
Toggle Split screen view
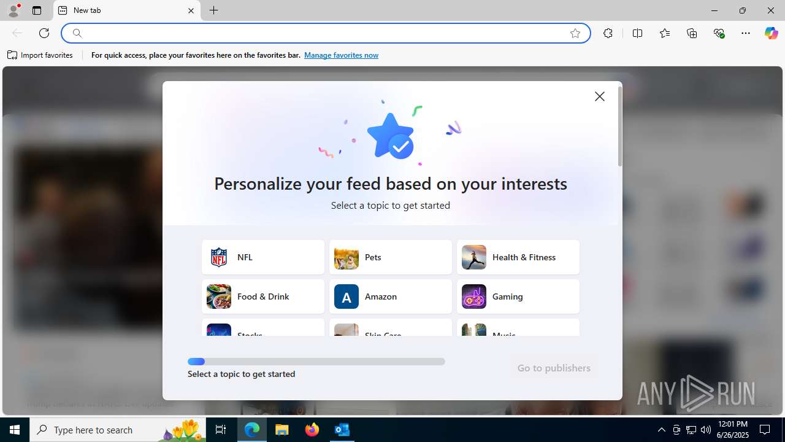pyautogui.click(x=637, y=33)
